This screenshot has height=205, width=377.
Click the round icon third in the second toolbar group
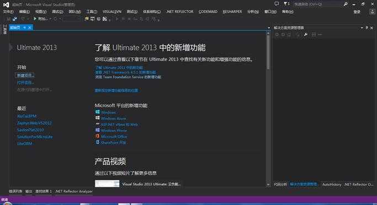point(99,19)
